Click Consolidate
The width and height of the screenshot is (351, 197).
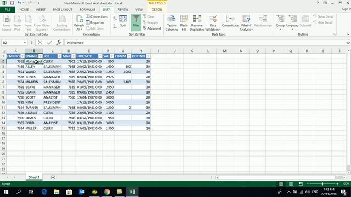pyautogui.click(x=230, y=21)
